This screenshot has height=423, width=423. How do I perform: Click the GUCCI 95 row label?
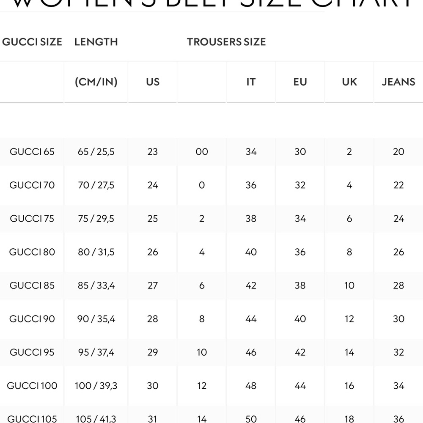click(32, 352)
